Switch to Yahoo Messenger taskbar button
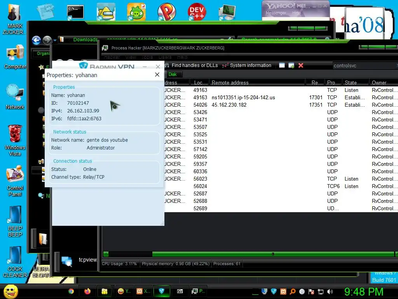The height and width of the screenshot is (299, 398). pyautogui.click(x=124, y=291)
